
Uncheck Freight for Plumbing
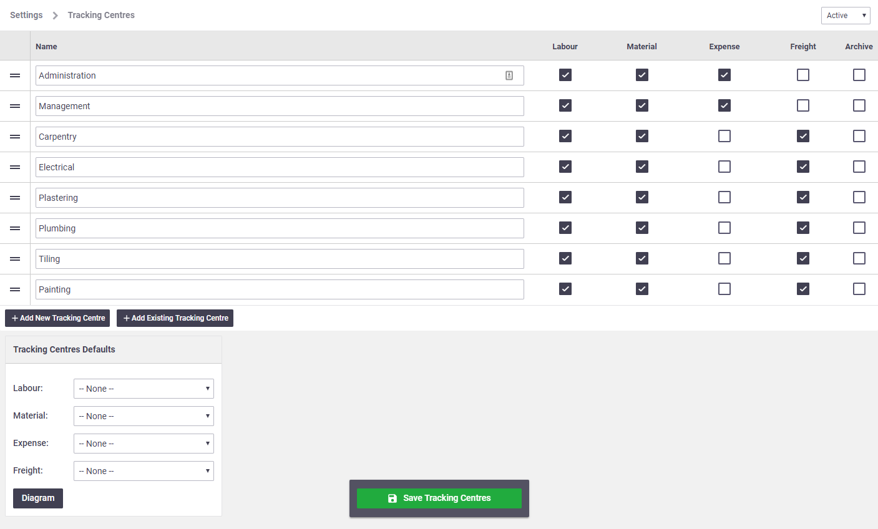point(803,228)
